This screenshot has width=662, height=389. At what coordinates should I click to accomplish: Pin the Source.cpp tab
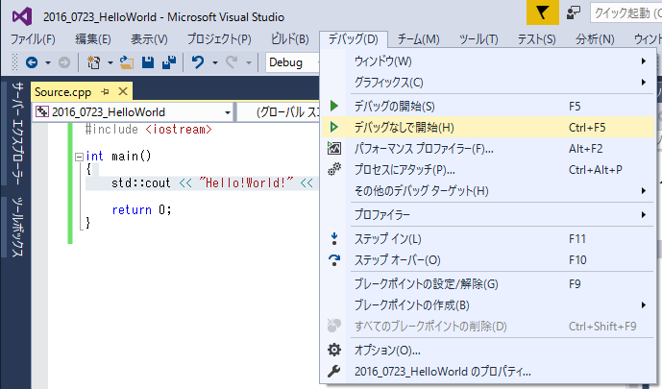click(x=105, y=91)
